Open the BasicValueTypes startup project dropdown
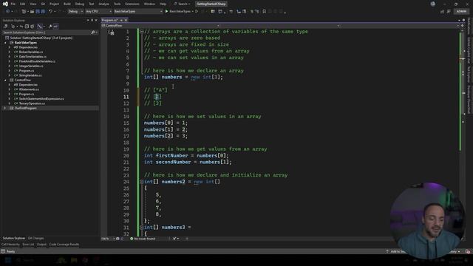This screenshot has height=266, width=473. pos(138,12)
